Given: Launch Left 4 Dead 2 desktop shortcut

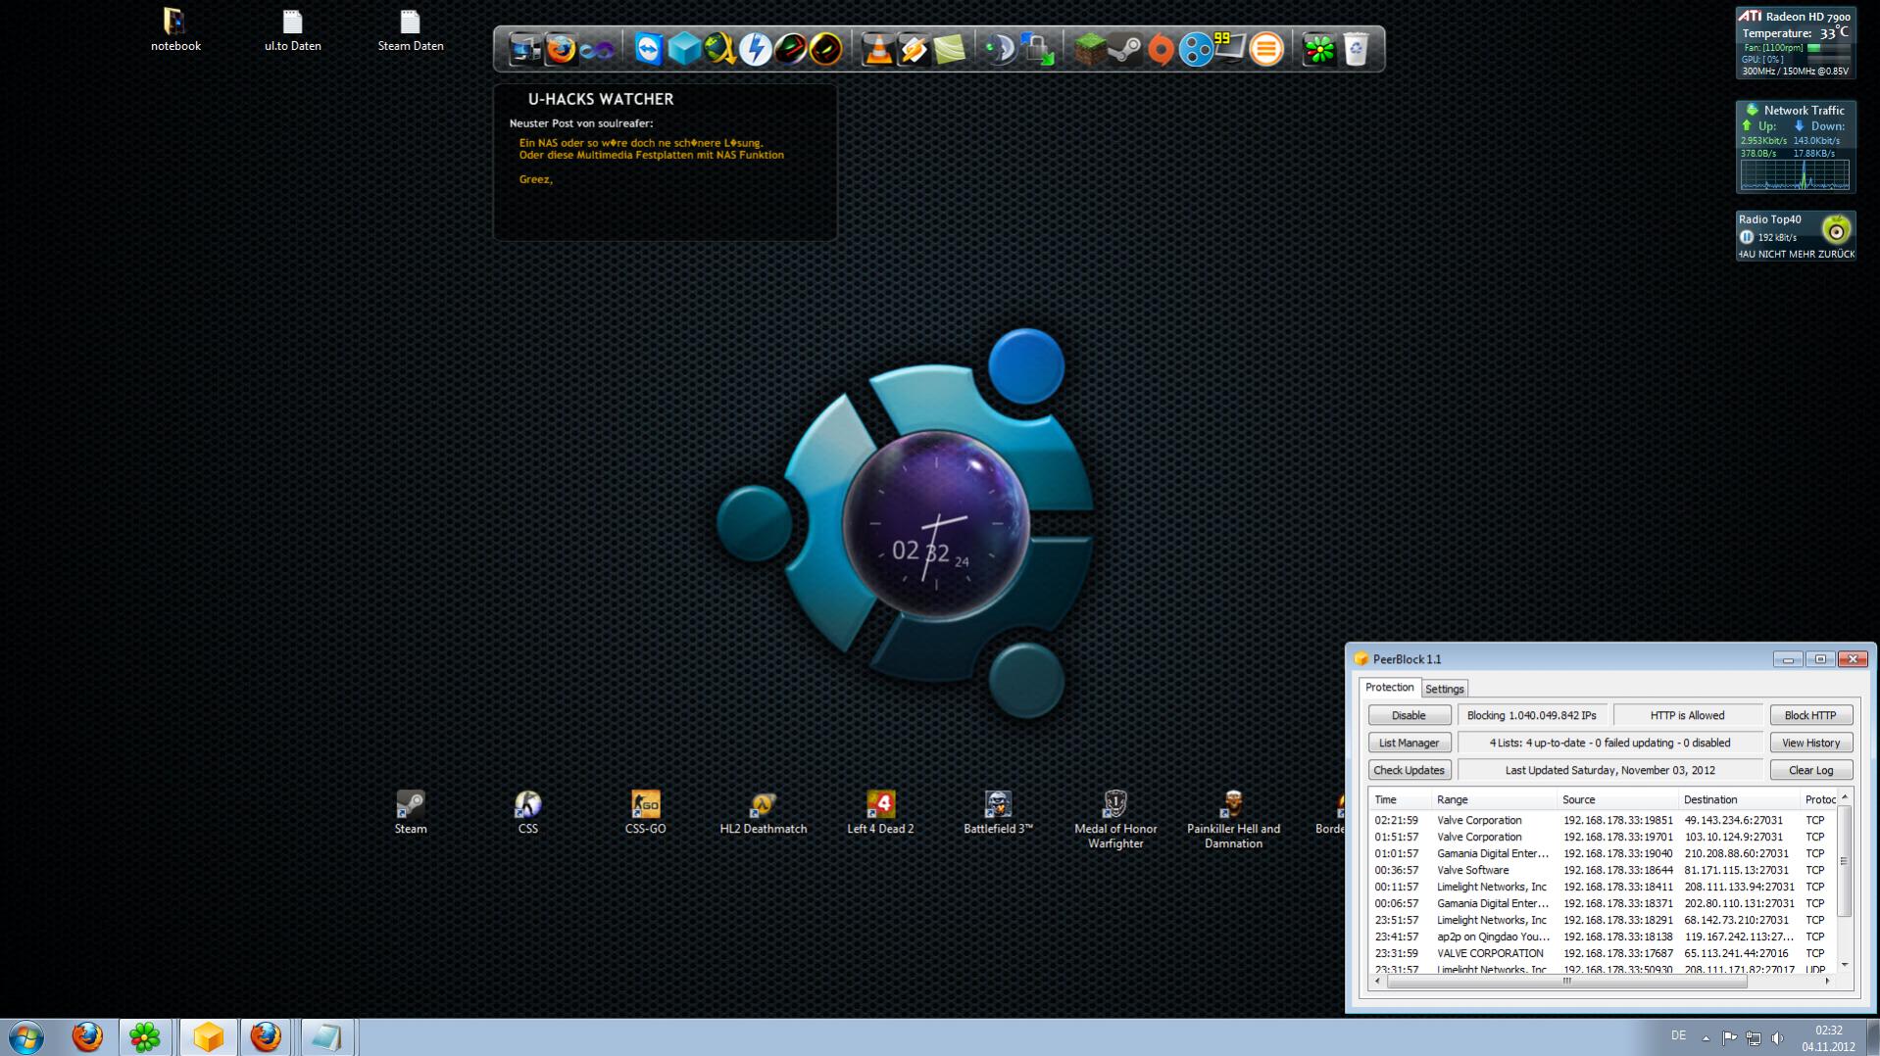Looking at the screenshot, I should [880, 805].
